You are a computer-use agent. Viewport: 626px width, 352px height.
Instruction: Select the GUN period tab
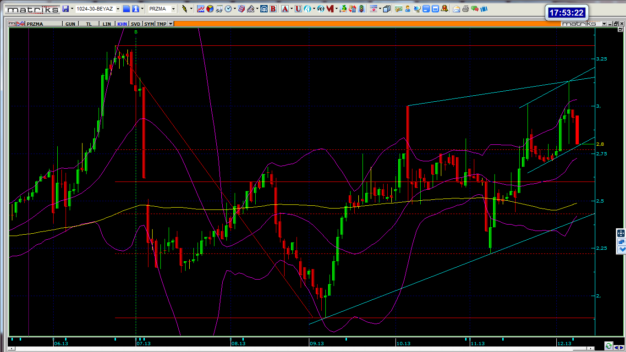pyautogui.click(x=70, y=24)
